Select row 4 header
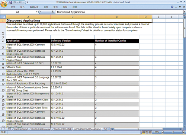186x135 pixels. click(x=3, y=41)
